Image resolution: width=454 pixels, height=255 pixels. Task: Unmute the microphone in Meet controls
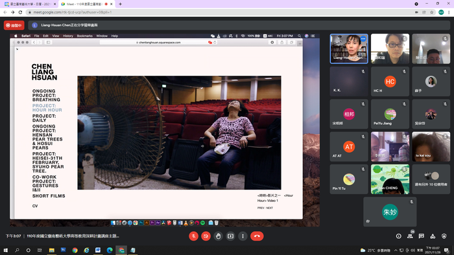pyautogui.click(x=193, y=236)
